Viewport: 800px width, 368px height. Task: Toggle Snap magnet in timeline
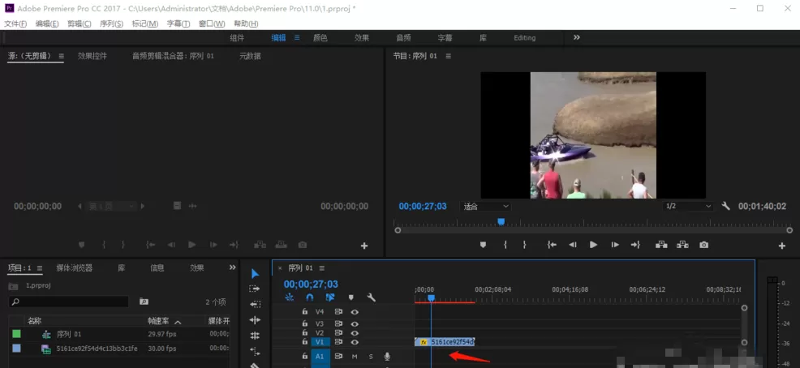[310, 297]
